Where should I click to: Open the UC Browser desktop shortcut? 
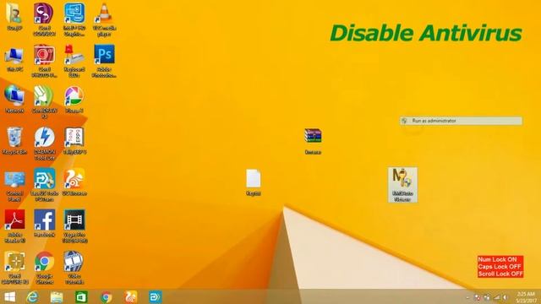point(74,182)
